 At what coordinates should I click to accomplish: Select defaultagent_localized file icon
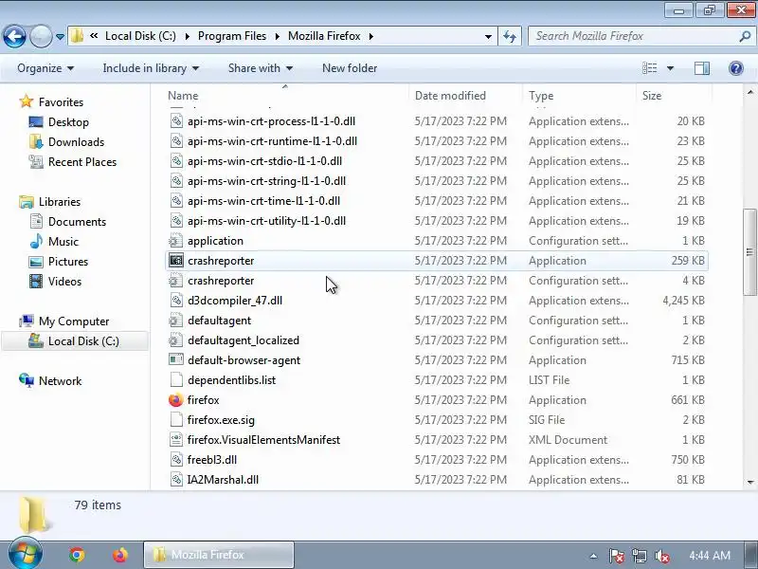[176, 340]
